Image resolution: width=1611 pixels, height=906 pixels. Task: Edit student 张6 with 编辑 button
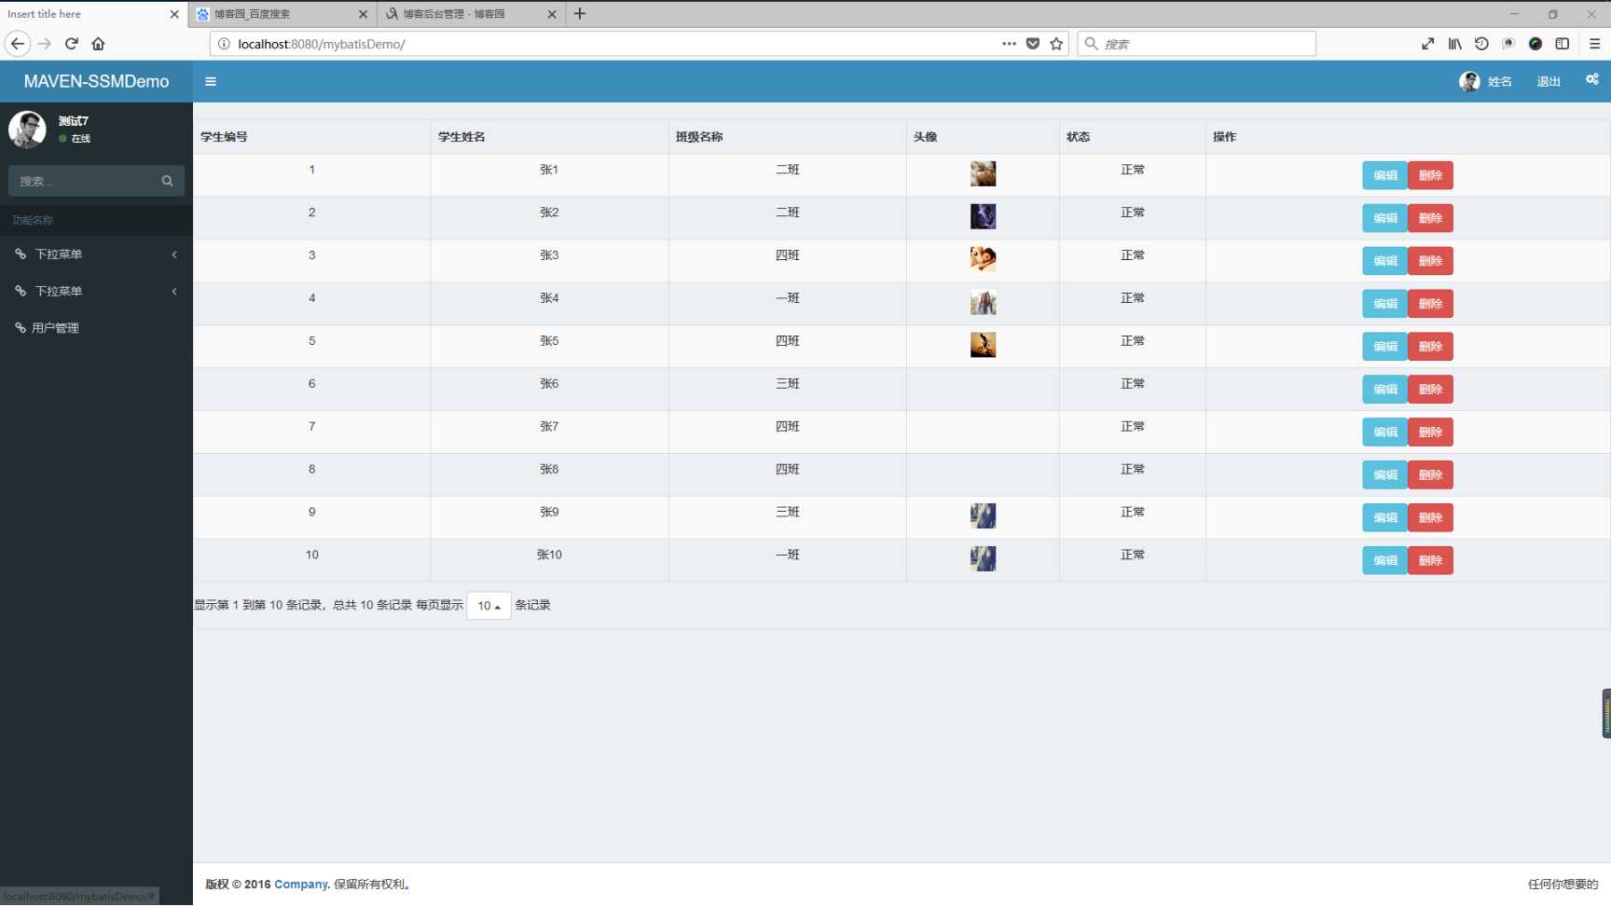point(1384,390)
